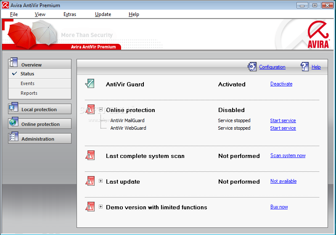Close the Avira AntiVir Premium window
336x235 pixels.
[327, 5]
